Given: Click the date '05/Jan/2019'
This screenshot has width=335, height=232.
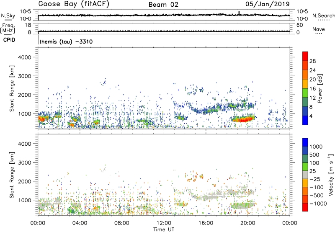Looking at the screenshot, I should [268, 4].
